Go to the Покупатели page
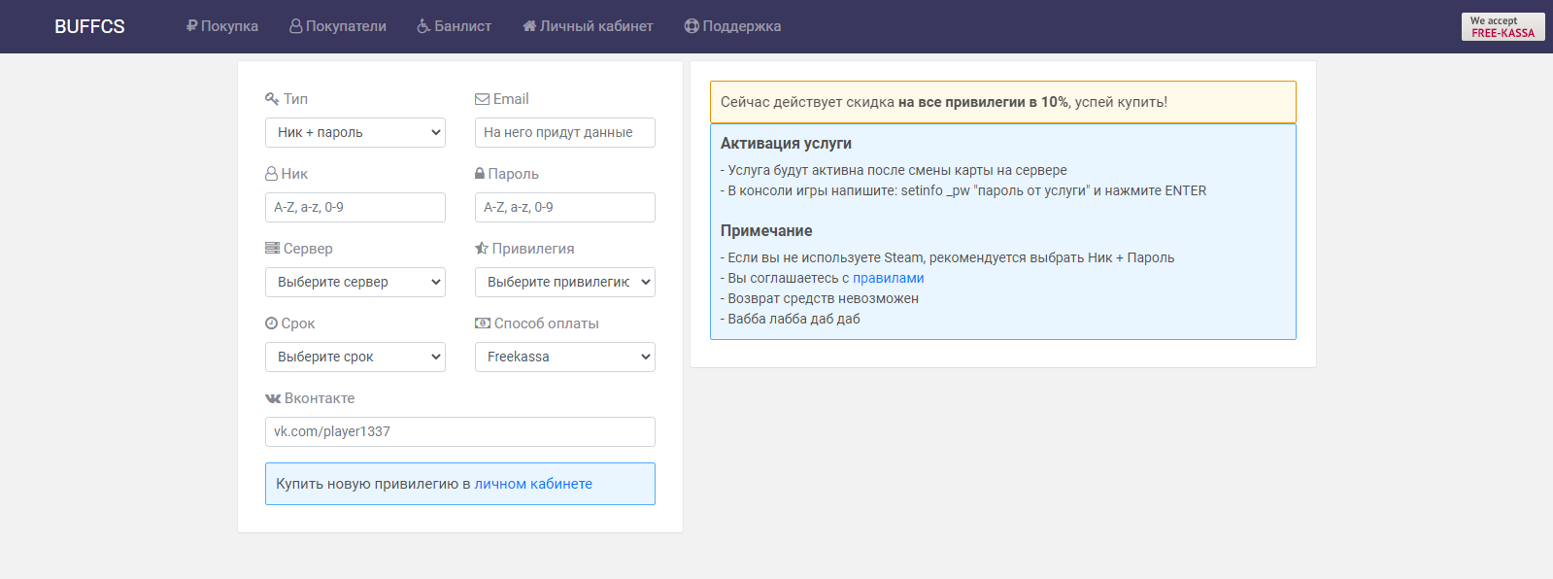This screenshot has height=579, width=1553. point(338,26)
